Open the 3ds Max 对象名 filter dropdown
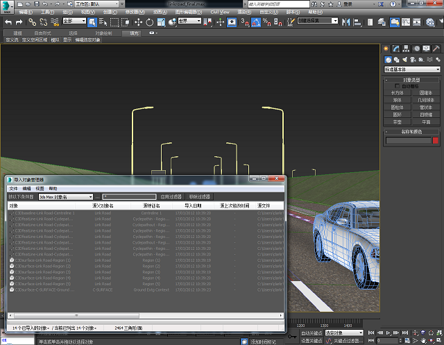 65,197
